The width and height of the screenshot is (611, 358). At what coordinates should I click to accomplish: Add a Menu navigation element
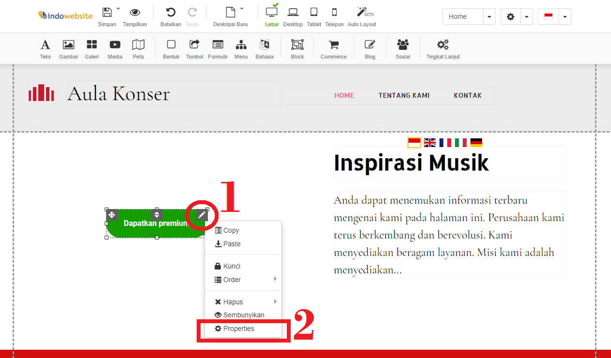pos(241,50)
